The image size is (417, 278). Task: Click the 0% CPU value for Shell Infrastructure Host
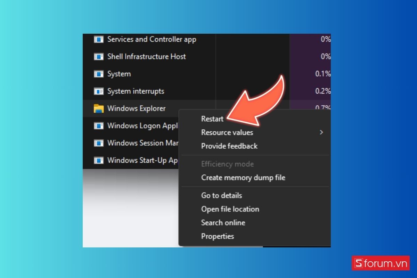pyautogui.click(x=326, y=57)
